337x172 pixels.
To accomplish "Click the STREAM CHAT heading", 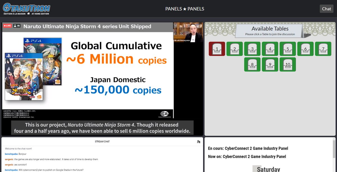I will click(102, 142).
